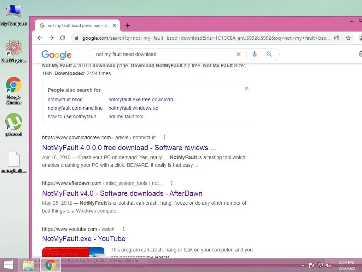
Task: Open more options for afterdawn result
Action: click(172, 183)
